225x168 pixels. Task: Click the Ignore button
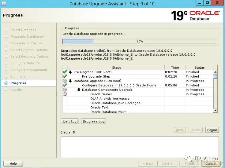(195, 130)
